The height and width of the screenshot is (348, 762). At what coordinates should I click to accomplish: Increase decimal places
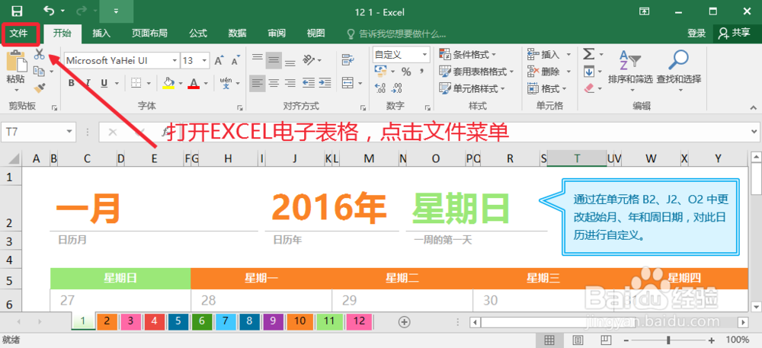[380, 88]
